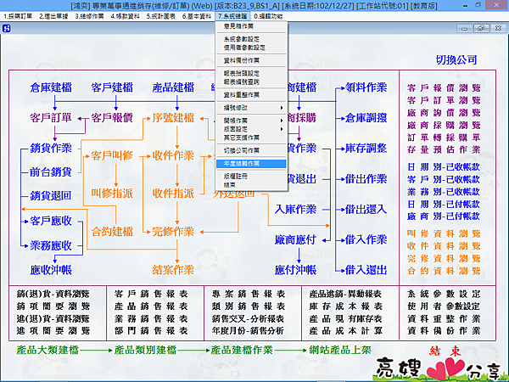Choose 報表編號查詢 in the dropdown menu
509x382 pixels.
[x=251, y=81]
